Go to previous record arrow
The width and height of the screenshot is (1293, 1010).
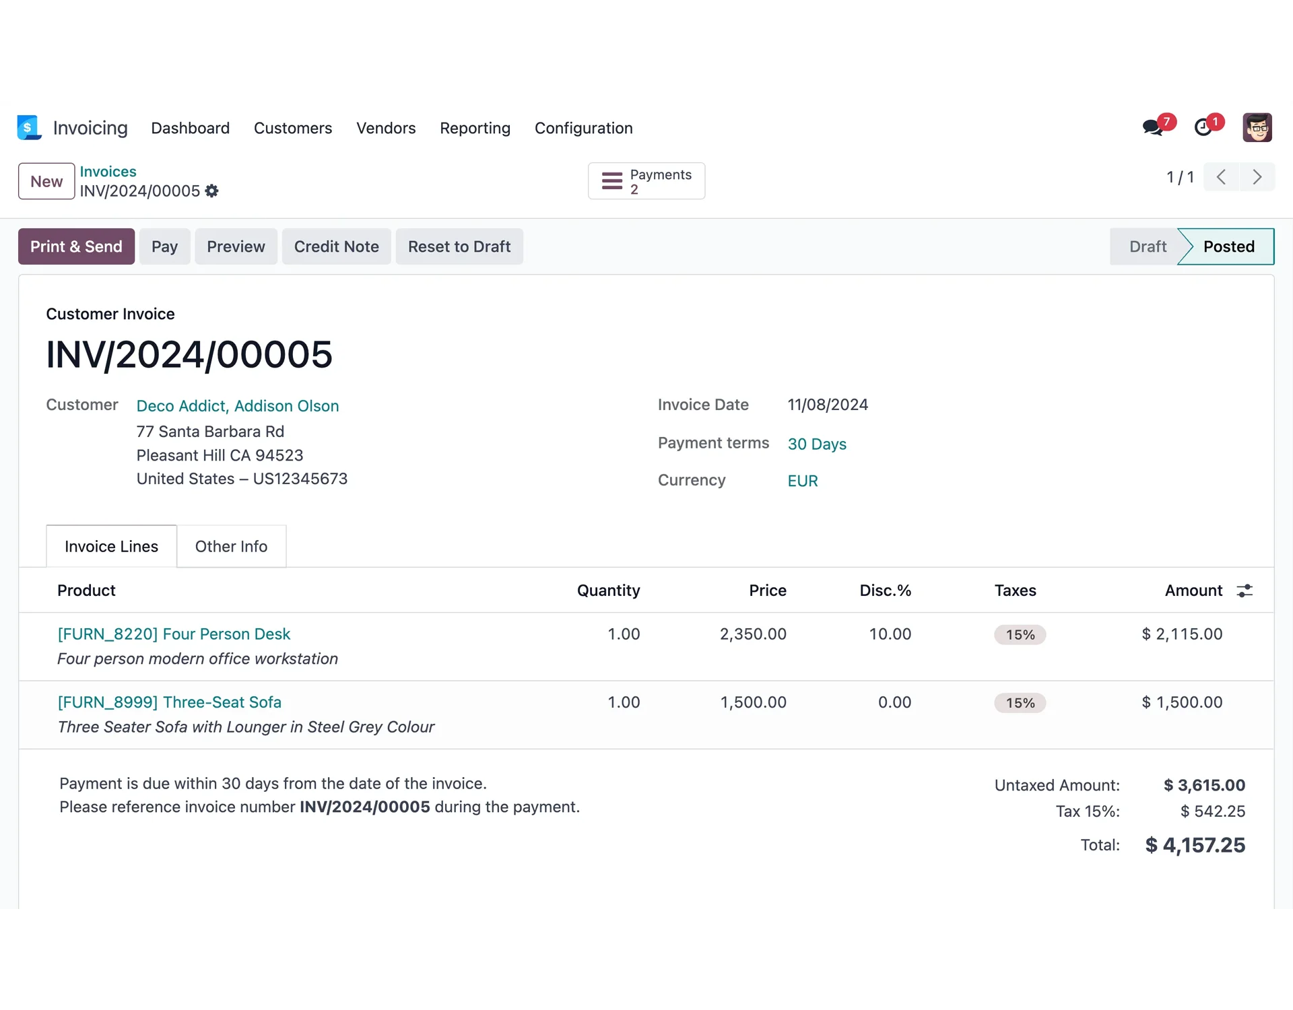click(1221, 177)
